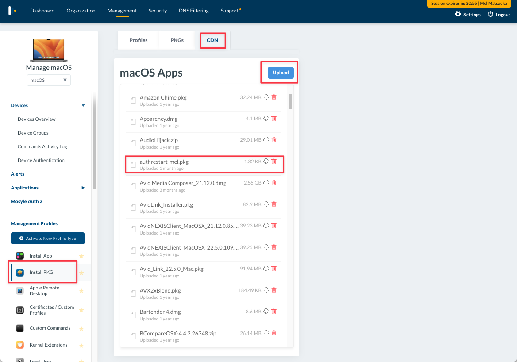This screenshot has width=517, height=362.
Task: Click the Install App profile icon
Action: point(20,256)
